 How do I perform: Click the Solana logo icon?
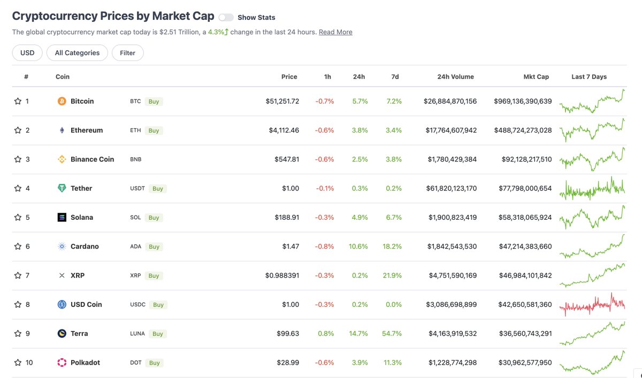(62, 217)
